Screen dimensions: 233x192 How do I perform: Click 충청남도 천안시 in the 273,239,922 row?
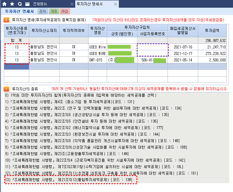click(x=44, y=53)
